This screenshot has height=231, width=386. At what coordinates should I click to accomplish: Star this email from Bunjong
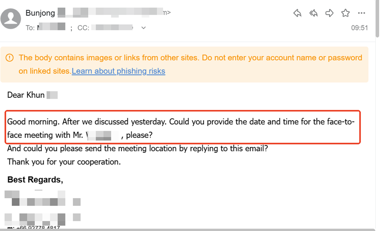point(345,13)
